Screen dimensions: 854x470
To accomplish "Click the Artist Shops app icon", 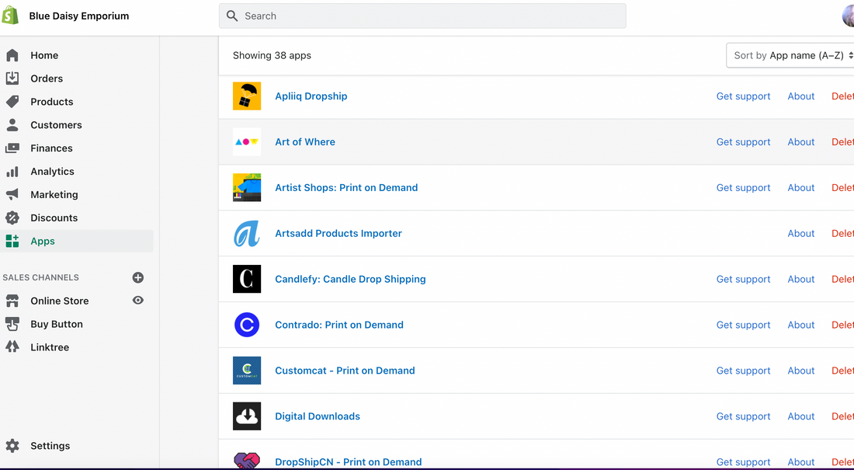I will click(247, 187).
